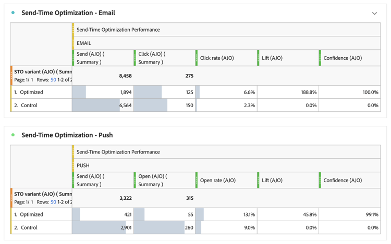
Task: Click the orange handle on Email STO variant header
Action: [11, 75]
